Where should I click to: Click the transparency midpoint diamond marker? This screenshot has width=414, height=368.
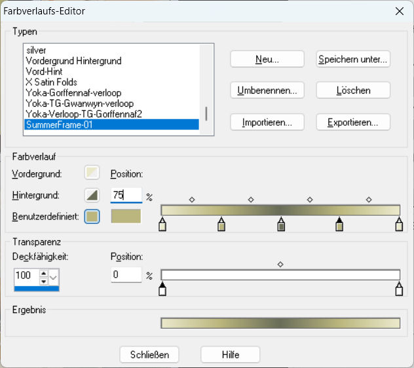(x=280, y=265)
